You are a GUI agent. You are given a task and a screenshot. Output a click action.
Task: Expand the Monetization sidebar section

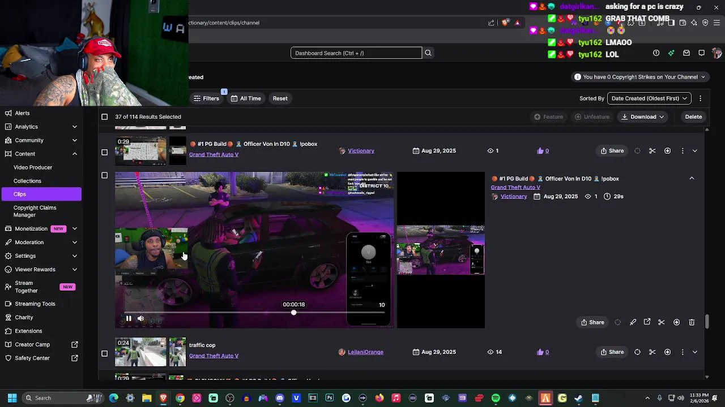point(74,228)
